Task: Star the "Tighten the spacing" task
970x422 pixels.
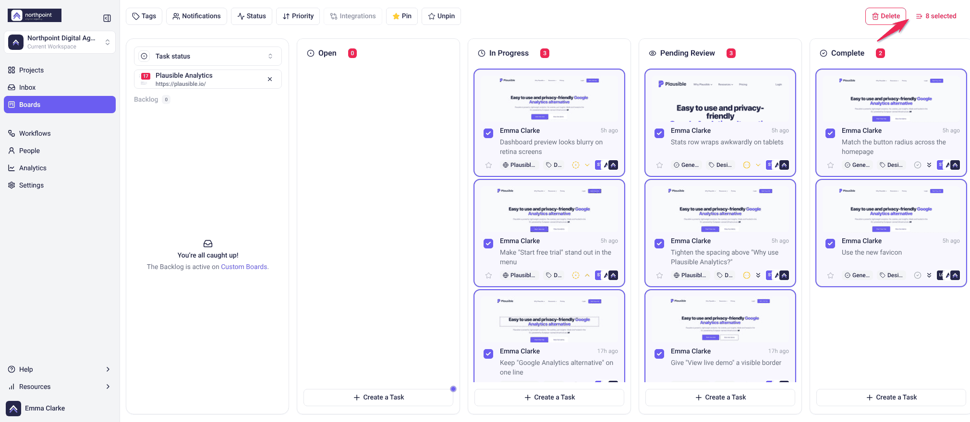Action: pos(659,275)
